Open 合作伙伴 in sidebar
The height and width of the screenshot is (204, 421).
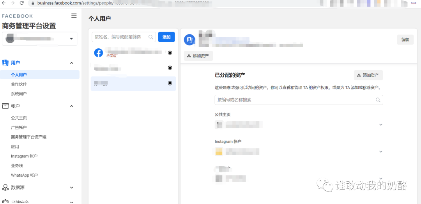coord(19,84)
